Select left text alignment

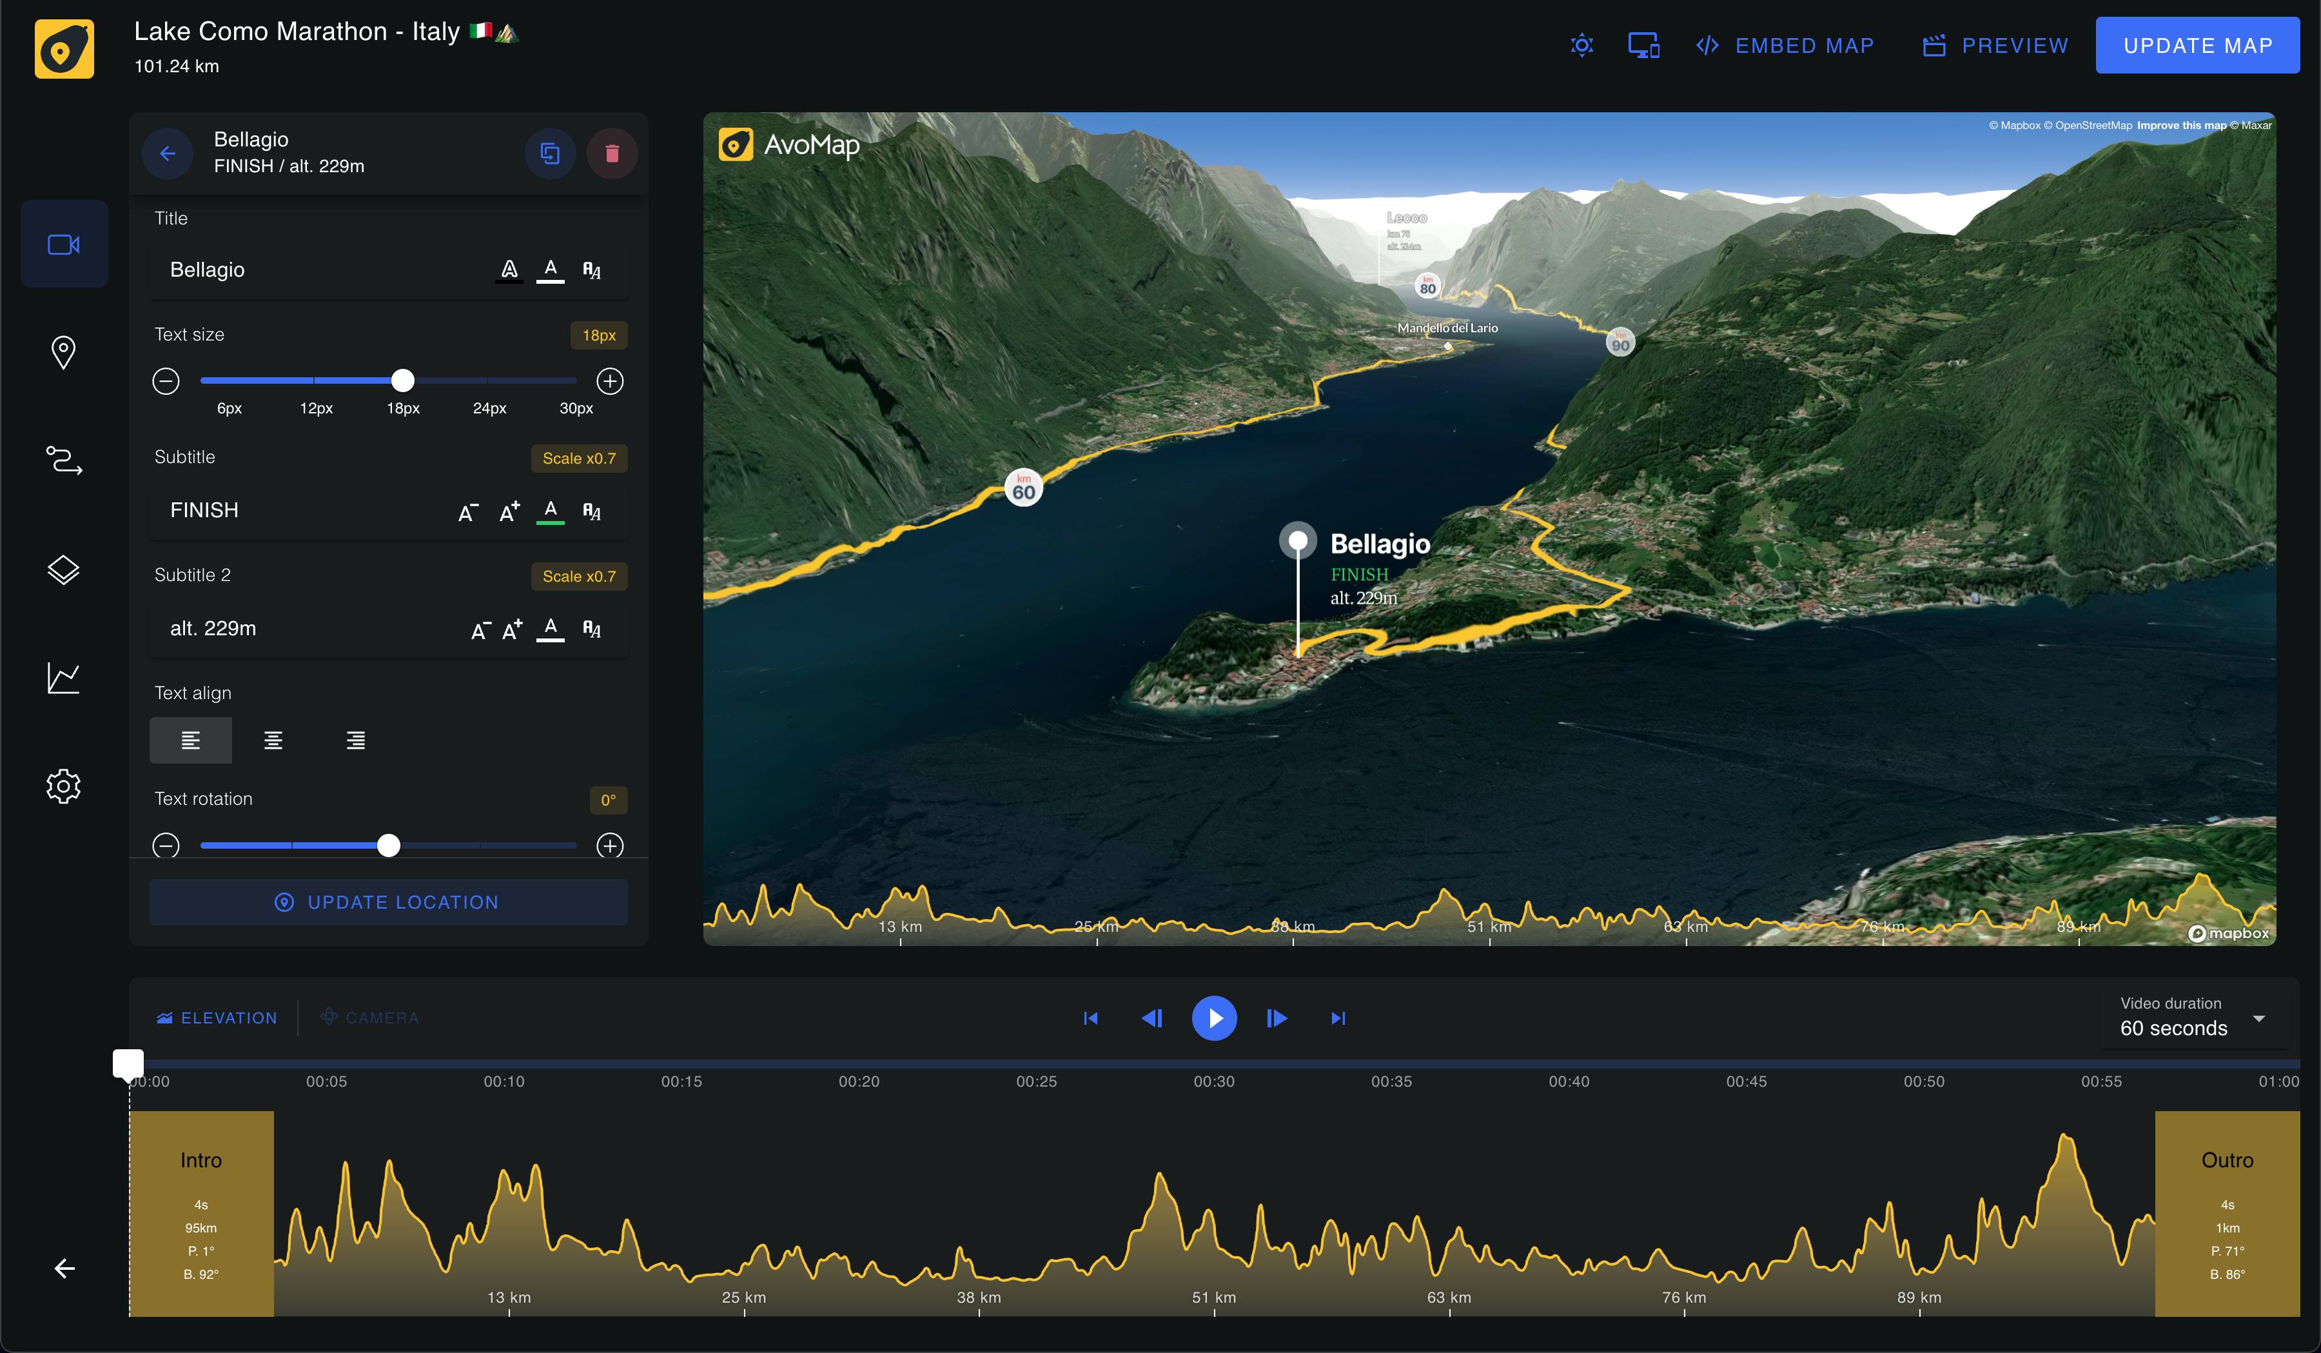191,740
